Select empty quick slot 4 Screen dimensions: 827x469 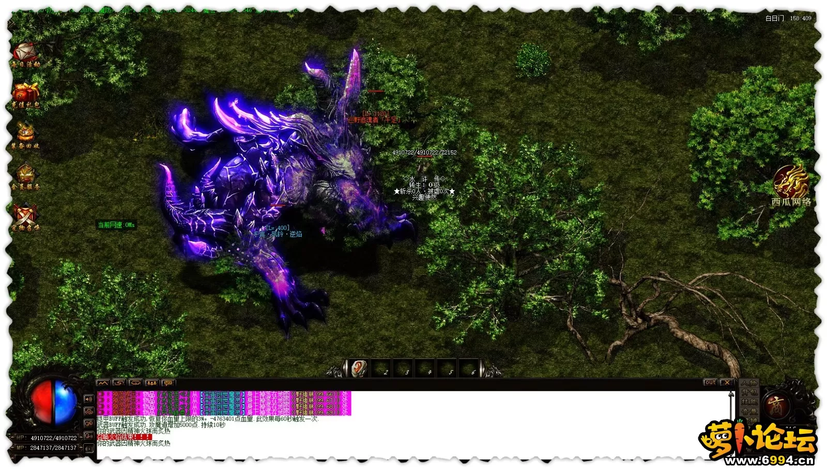click(425, 369)
